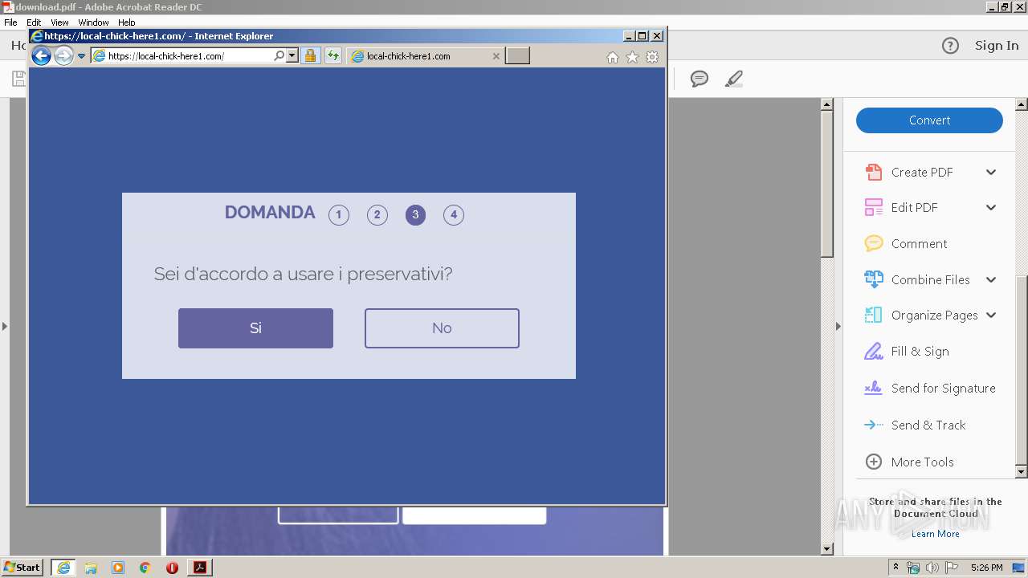Image resolution: width=1028 pixels, height=578 pixels.
Task: Expand the Combine Files chevron
Action: click(x=991, y=279)
